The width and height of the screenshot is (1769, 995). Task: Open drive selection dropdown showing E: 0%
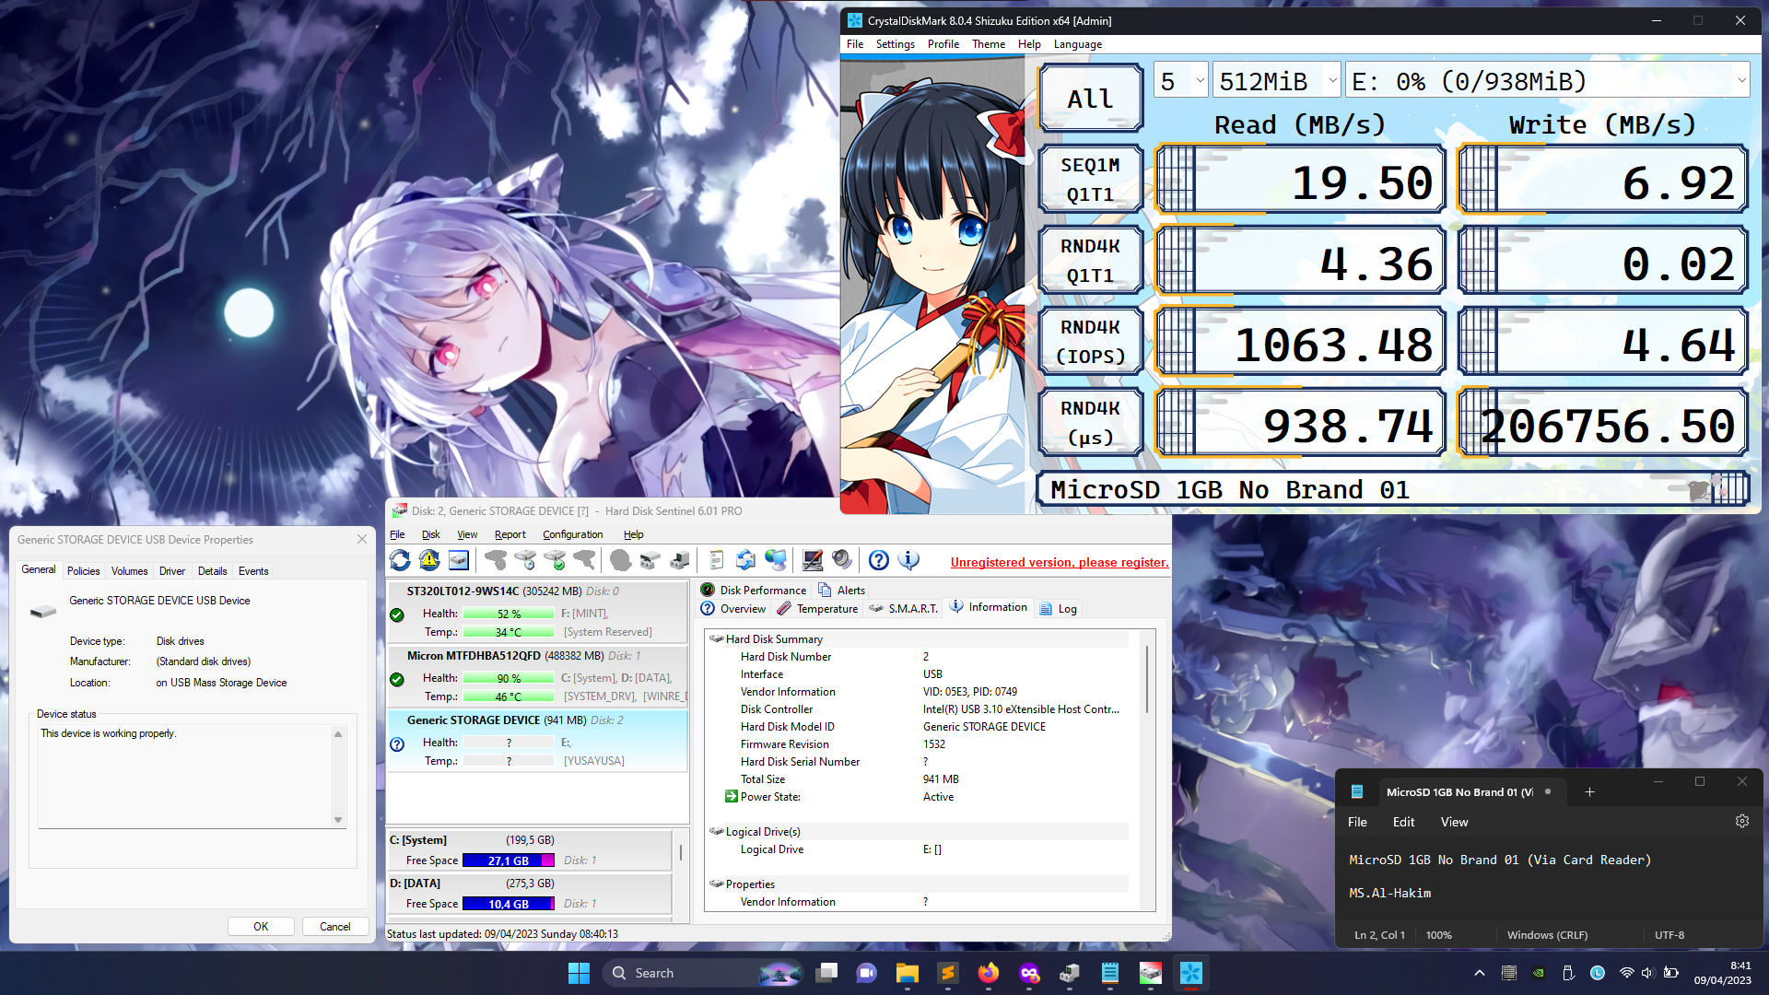(1548, 81)
